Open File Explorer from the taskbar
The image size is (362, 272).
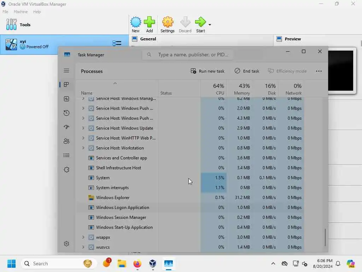point(122,263)
